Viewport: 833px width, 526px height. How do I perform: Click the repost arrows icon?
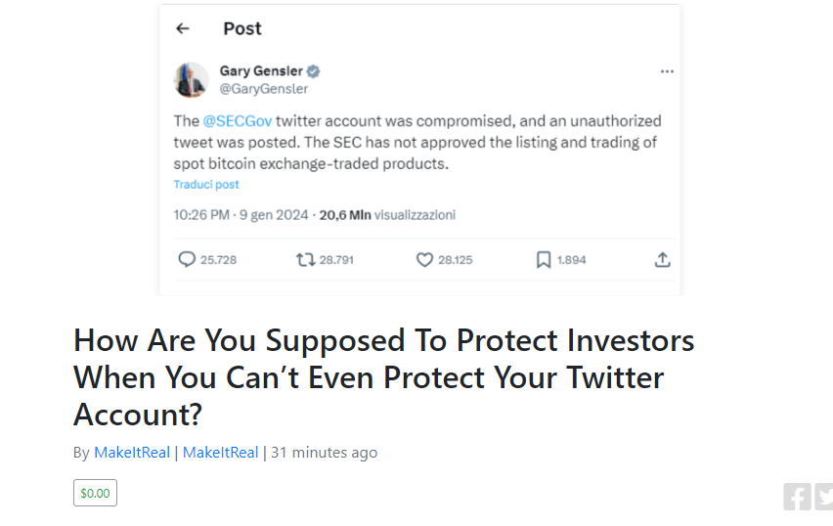point(305,260)
